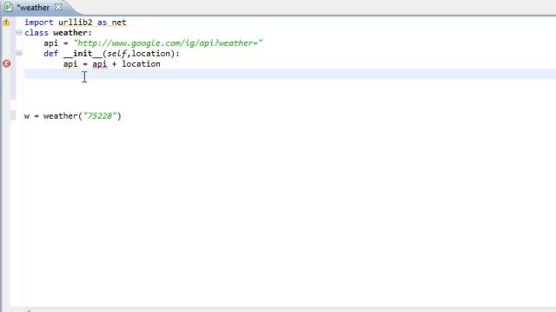Click the Google weather API URL string
This screenshot has width=556, height=312.
(x=168, y=43)
